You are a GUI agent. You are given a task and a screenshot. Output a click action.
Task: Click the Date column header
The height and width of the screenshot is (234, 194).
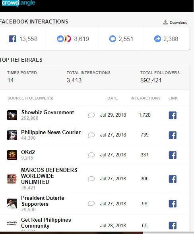click(113, 98)
